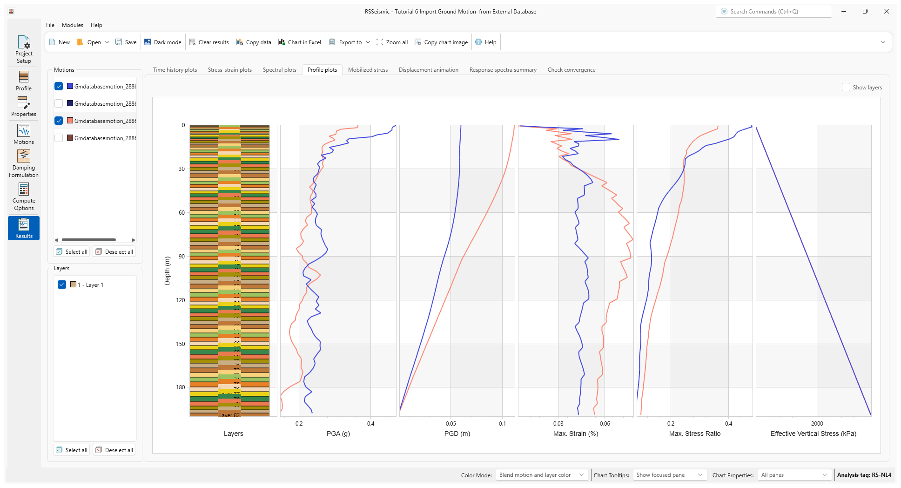901x488 pixels.
Task: Open Chart in Excel
Action: tap(300, 42)
